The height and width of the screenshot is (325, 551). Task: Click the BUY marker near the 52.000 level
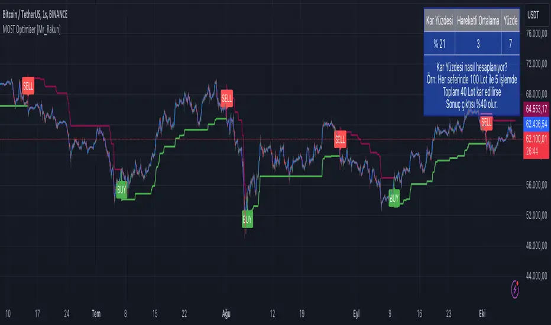[x=247, y=220]
